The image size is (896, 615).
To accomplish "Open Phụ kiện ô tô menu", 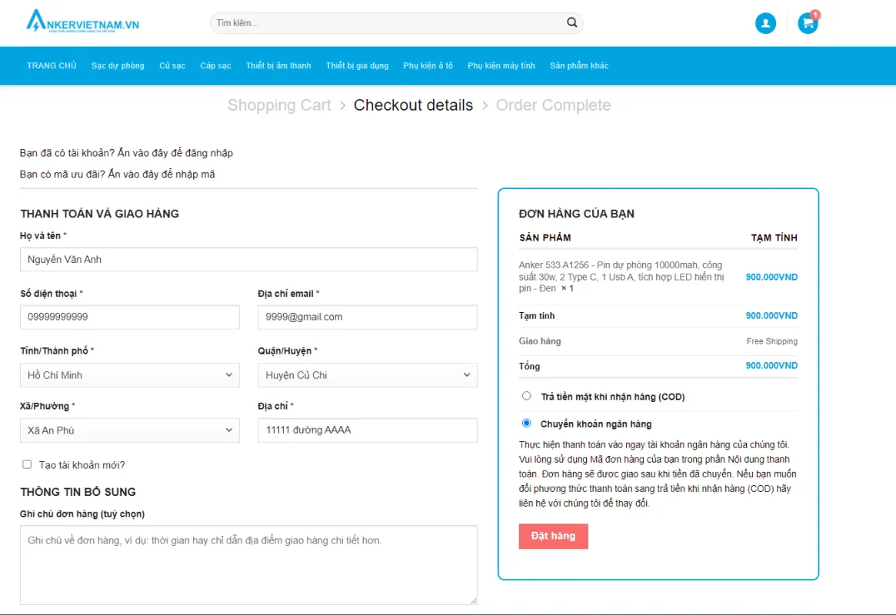I will [428, 65].
